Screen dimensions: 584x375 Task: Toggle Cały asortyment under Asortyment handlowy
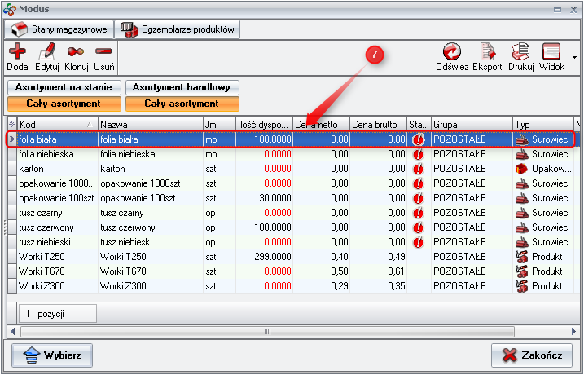(182, 104)
